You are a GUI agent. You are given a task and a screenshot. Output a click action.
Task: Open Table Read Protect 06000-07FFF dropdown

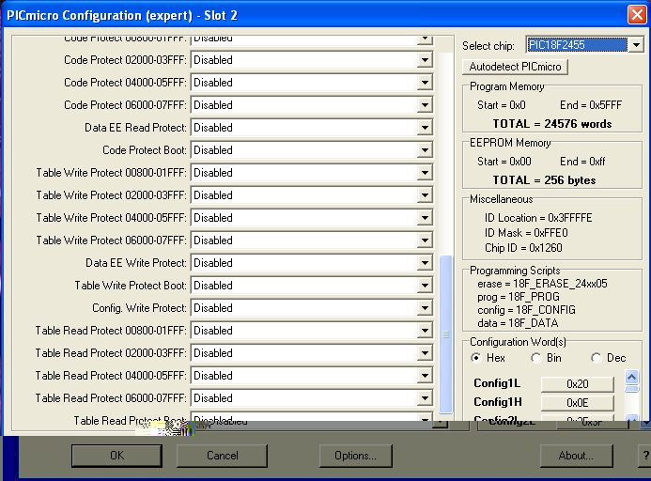(425, 398)
